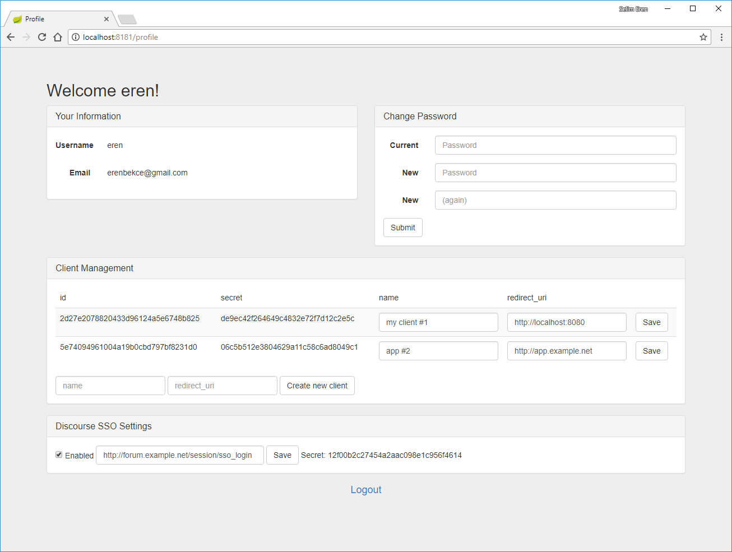Click the Logout link
Screen dimensions: 732x552
click(x=366, y=490)
